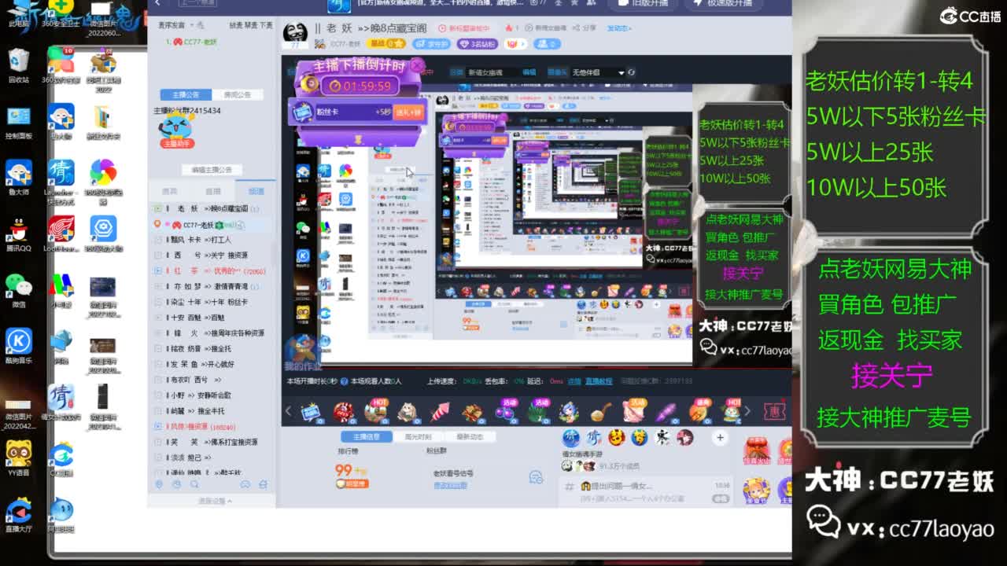
Task: Open the 微信 desktop icon
Action: (18, 291)
